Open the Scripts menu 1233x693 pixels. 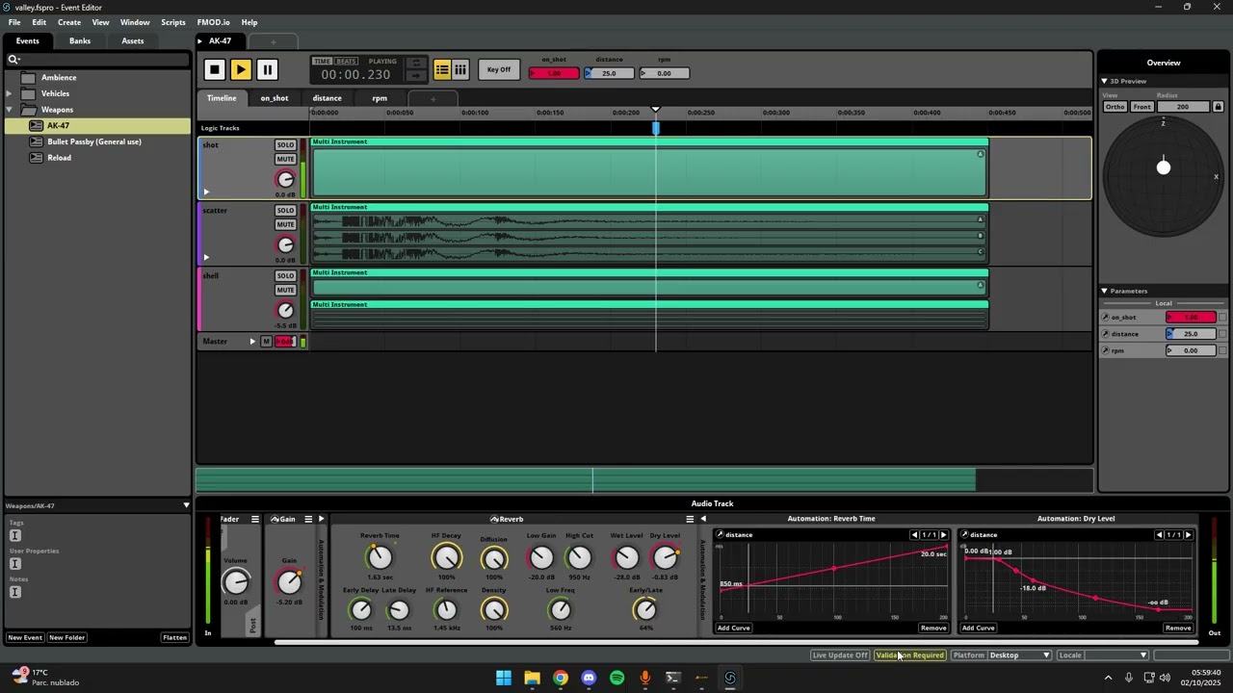(173, 22)
